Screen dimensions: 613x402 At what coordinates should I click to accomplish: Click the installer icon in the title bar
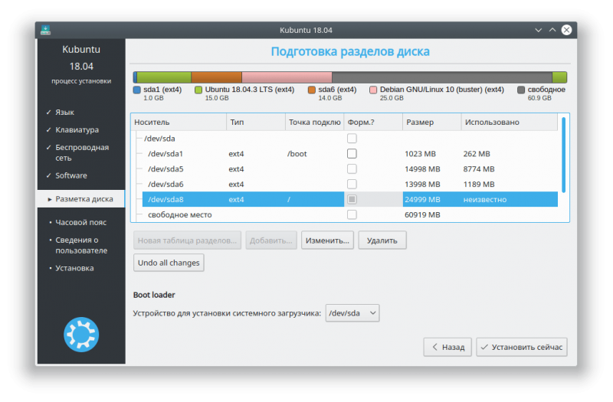pos(45,30)
